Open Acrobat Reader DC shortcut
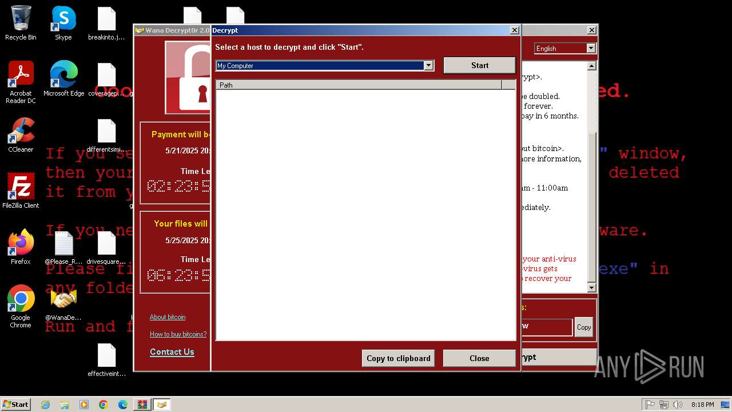The width and height of the screenshot is (732, 412). pos(21,82)
